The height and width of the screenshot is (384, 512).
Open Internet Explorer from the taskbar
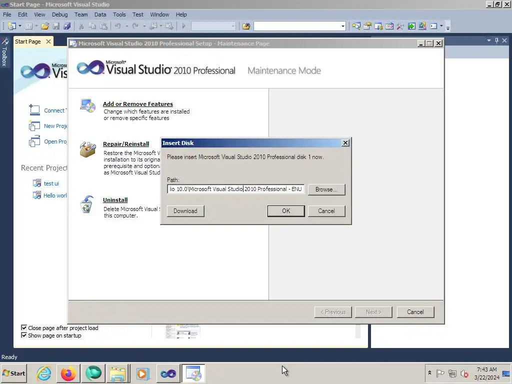pos(44,373)
